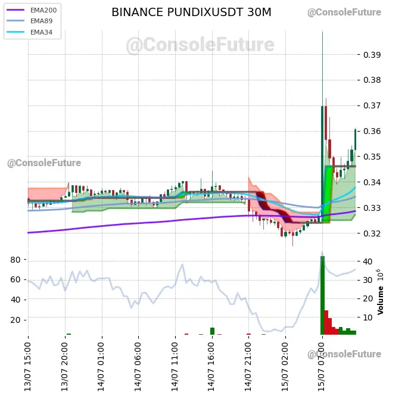Click the 0.32 price axis label
The image size is (411, 411).
372,233
